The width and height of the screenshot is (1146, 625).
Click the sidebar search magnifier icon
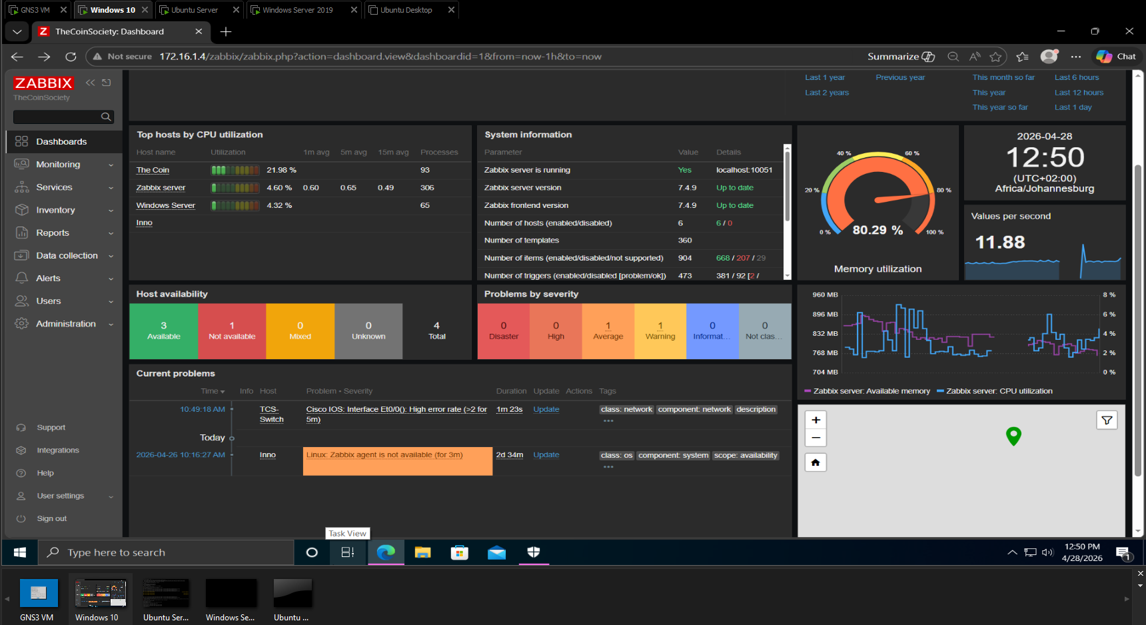click(106, 117)
